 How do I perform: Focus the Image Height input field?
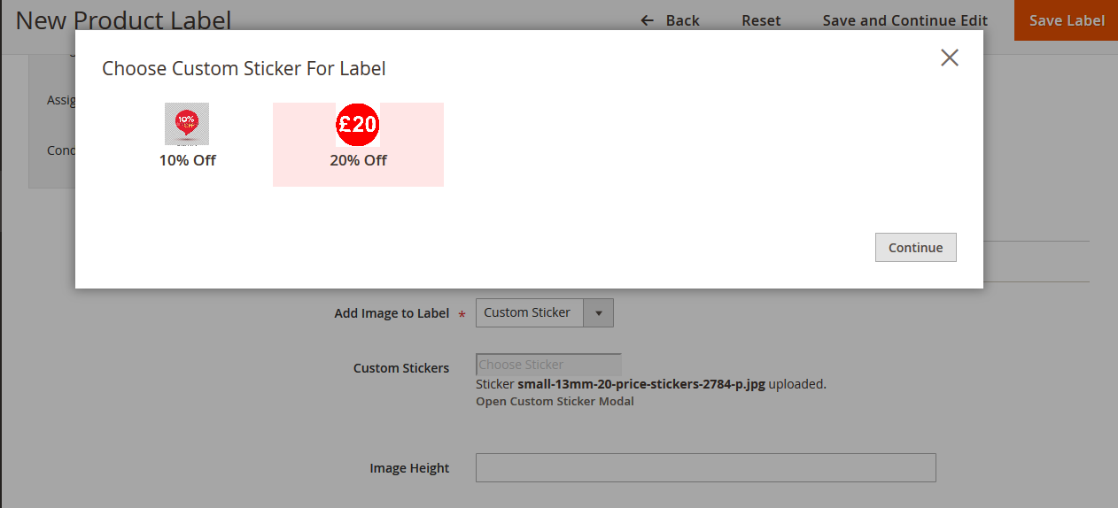click(x=705, y=468)
